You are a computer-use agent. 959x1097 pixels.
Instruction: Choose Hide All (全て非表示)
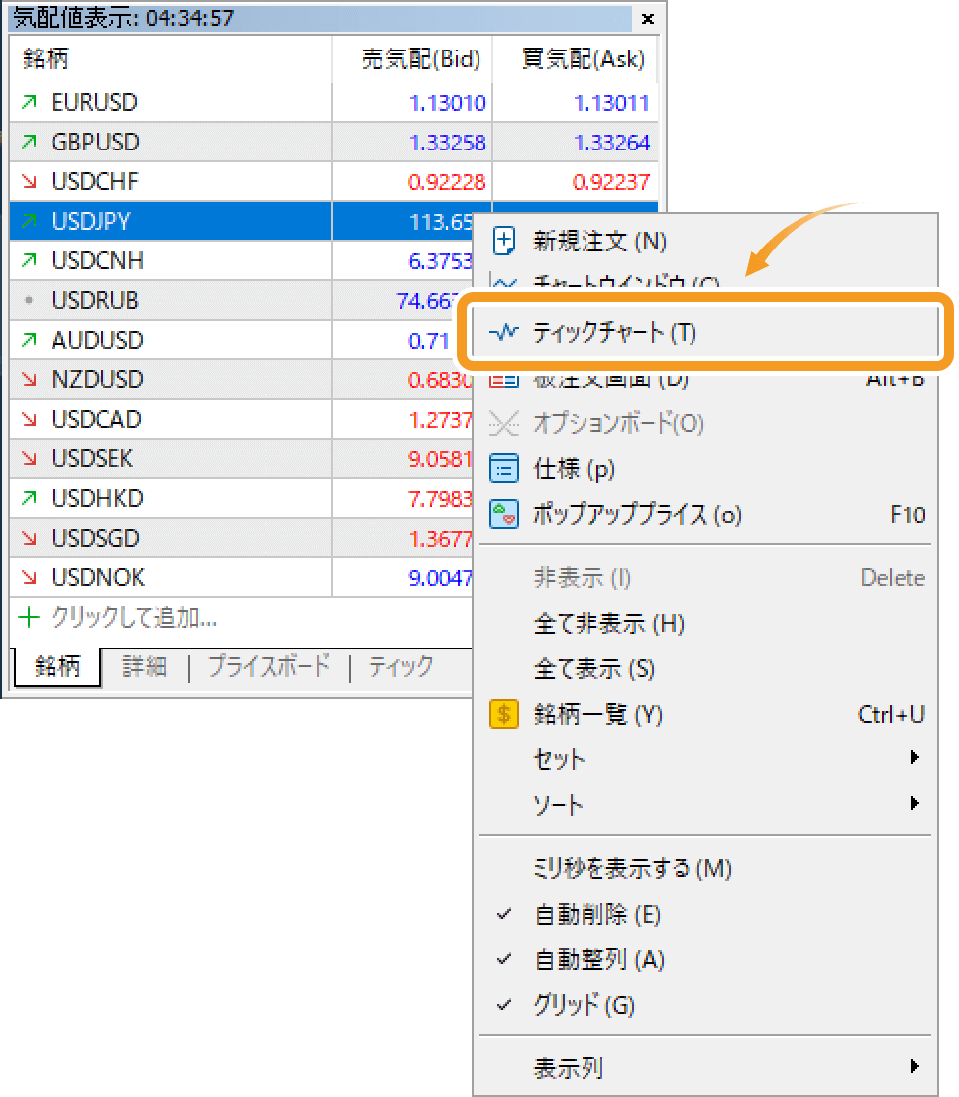(705, 623)
